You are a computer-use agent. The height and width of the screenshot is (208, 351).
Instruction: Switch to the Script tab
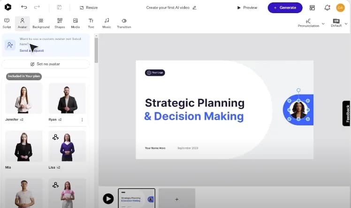point(7,23)
